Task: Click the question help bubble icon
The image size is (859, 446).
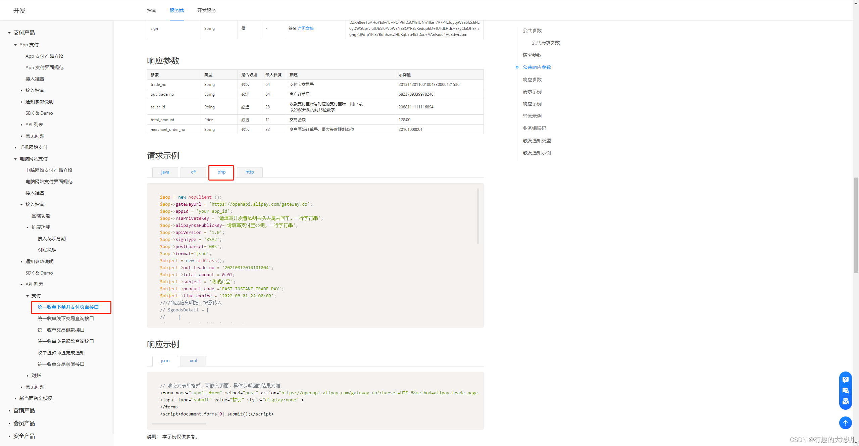Action: click(x=845, y=380)
